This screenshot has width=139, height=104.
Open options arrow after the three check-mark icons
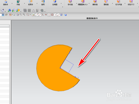click(x=21, y=11)
